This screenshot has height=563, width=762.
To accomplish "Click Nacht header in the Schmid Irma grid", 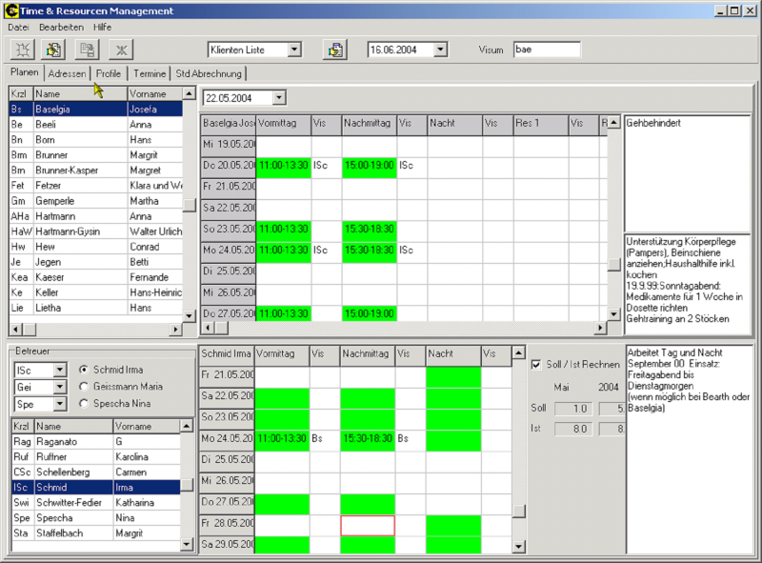I will pyautogui.click(x=453, y=354).
